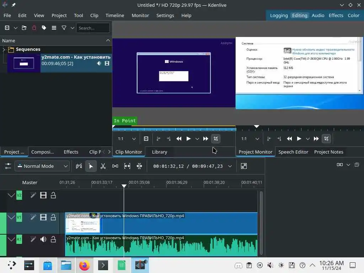Screen dimensions: 364x273
Task: Select the Razor scissors tool
Action: [103, 166]
